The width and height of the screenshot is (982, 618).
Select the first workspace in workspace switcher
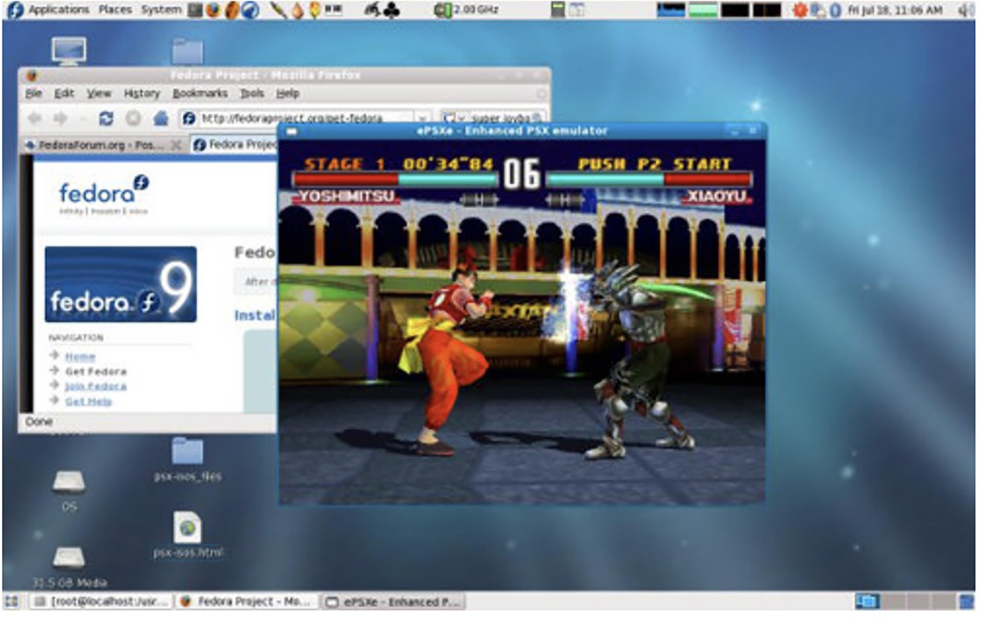[866, 601]
